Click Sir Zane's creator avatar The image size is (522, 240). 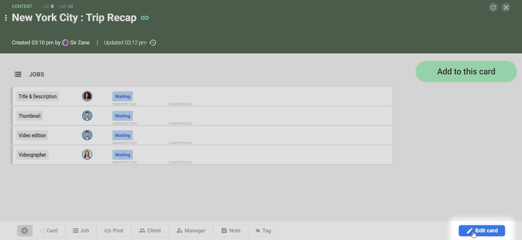pyautogui.click(x=65, y=43)
